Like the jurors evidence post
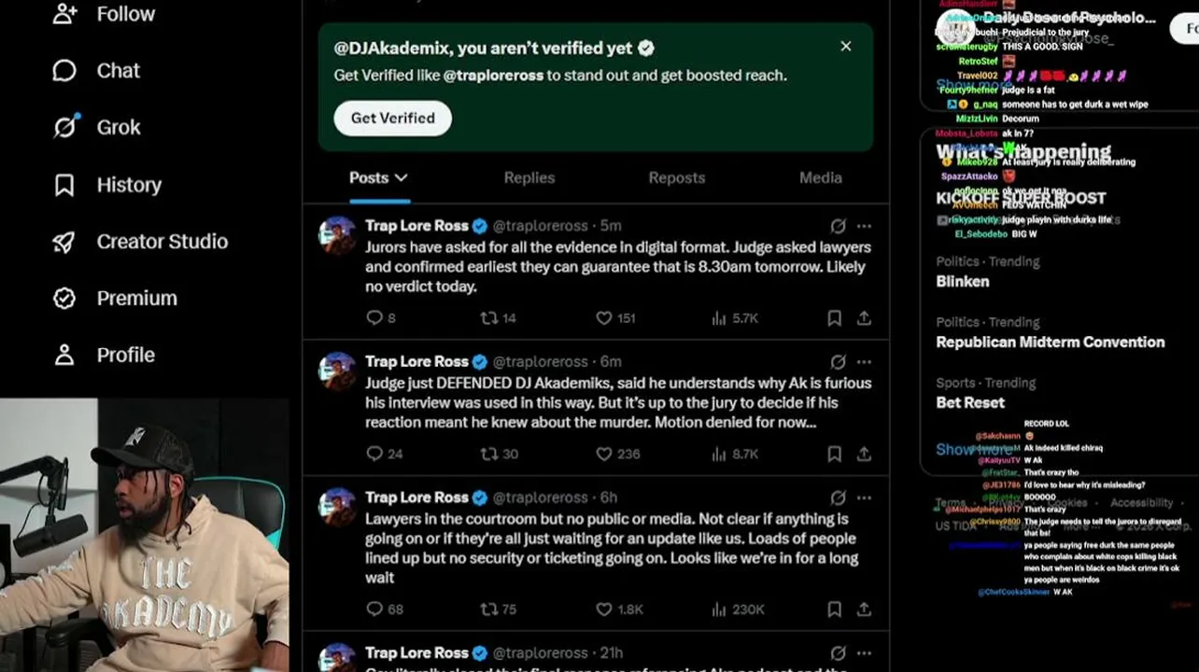The height and width of the screenshot is (672, 1199). [x=615, y=318]
